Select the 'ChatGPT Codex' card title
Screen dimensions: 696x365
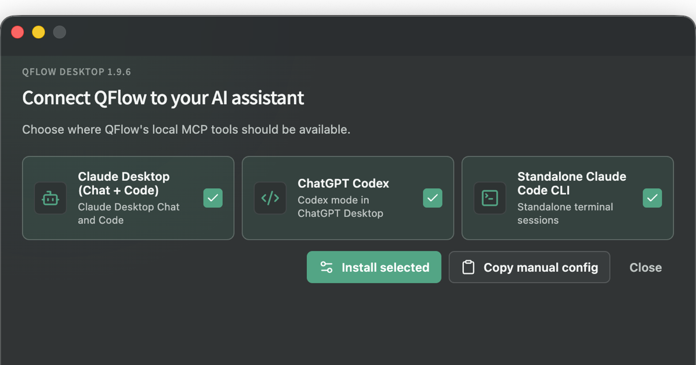click(343, 183)
